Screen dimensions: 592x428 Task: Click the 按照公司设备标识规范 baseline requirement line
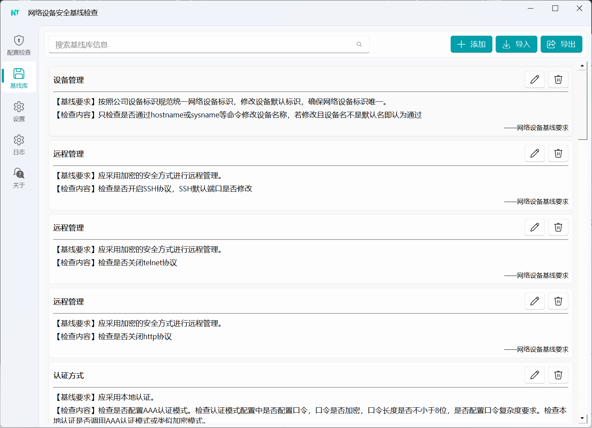(x=221, y=102)
